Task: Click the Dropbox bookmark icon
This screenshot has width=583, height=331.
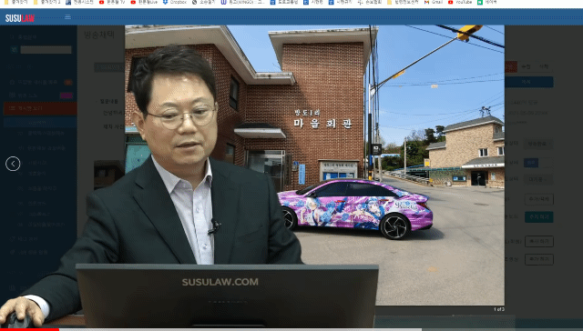Action: 165,2
